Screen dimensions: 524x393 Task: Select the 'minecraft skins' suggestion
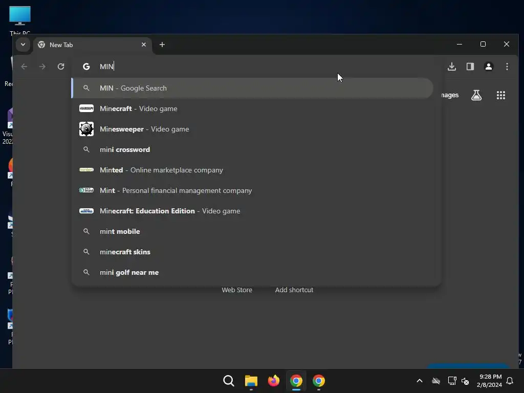pyautogui.click(x=253, y=252)
